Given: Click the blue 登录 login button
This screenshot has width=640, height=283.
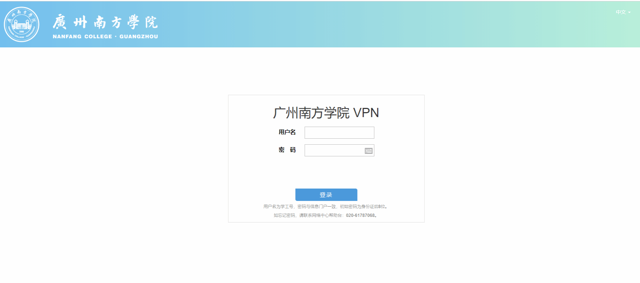Looking at the screenshot, I should (x=326, y=195).
